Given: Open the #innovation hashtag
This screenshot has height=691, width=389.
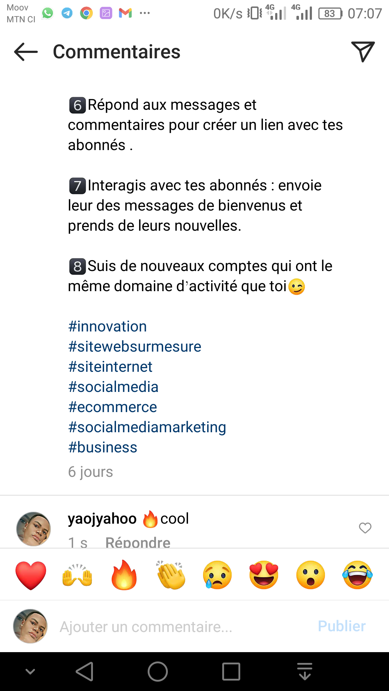Looking at the screenshot, I should tap(108, 326).
